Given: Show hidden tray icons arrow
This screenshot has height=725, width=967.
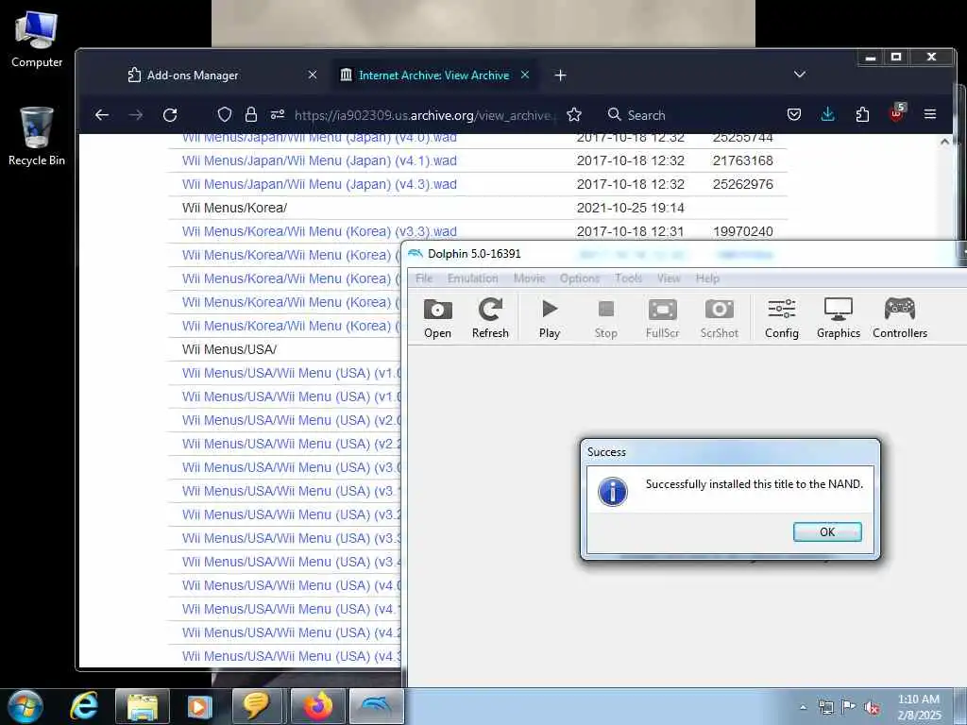Looking at the screenshot, I should (803, 708).
